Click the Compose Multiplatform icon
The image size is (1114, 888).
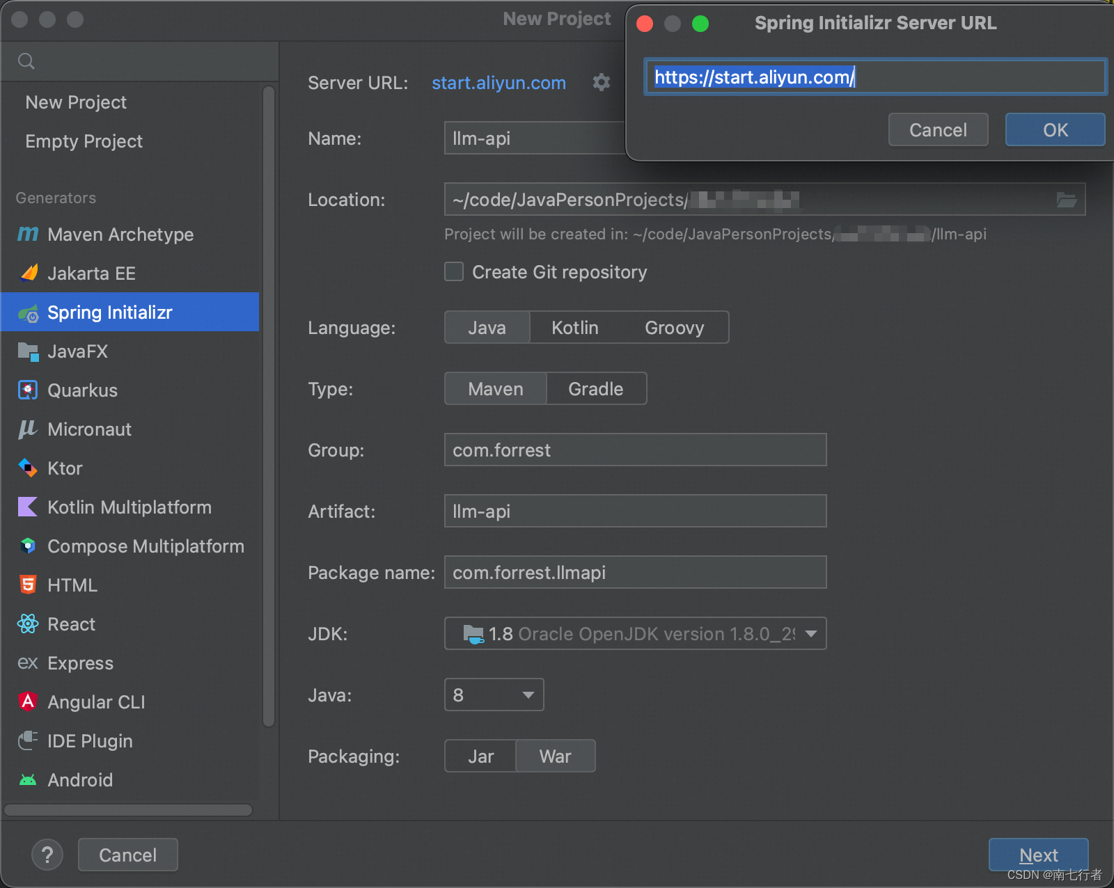click(28, 546)
